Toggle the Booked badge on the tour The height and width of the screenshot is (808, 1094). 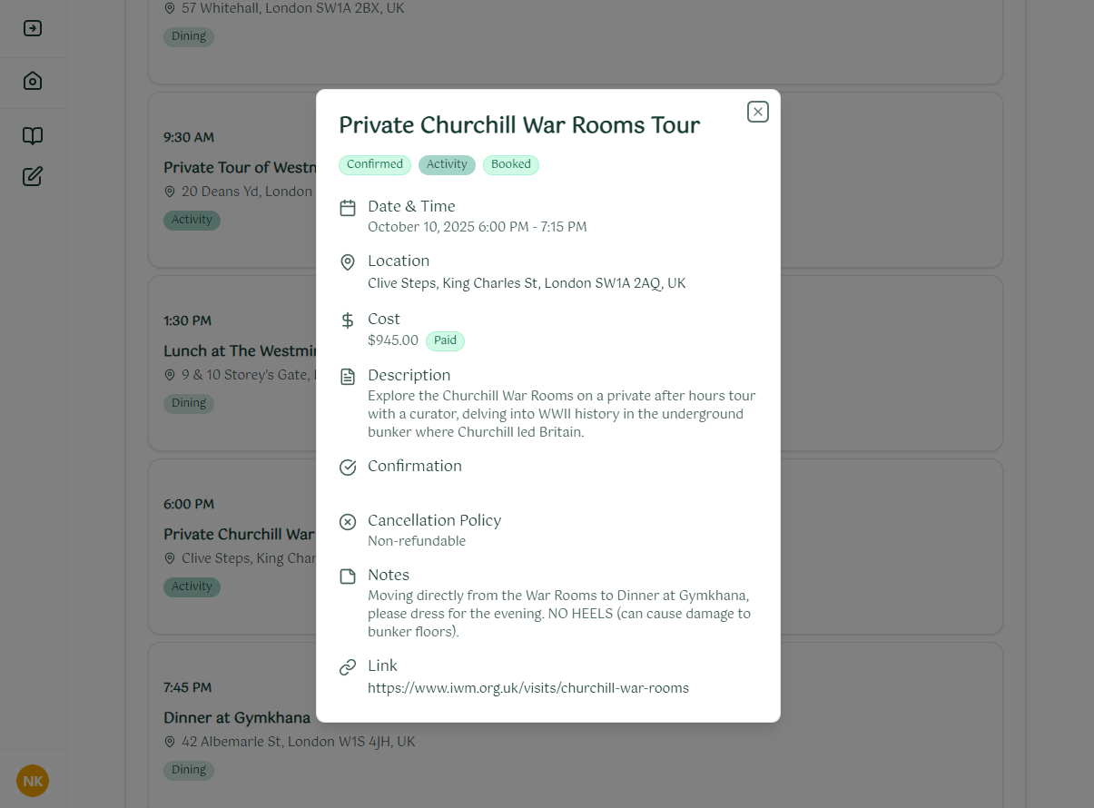click(510, 164)
